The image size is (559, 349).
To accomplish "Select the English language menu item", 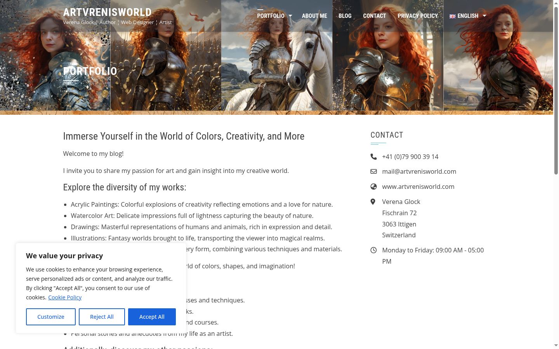I will [x=464, y=16].
